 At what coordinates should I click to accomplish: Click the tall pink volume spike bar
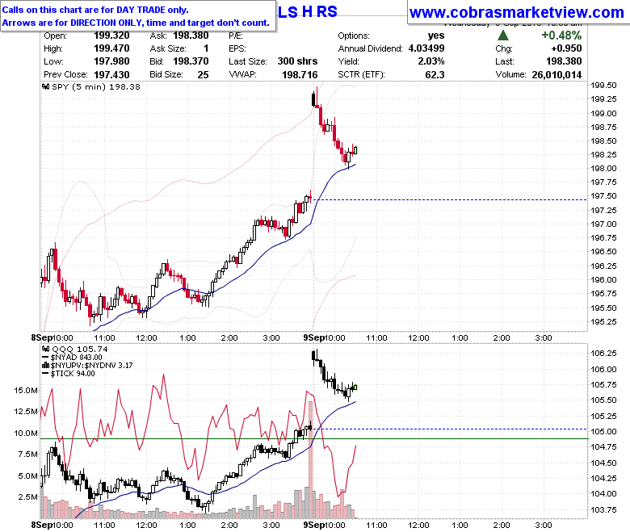pos(310,459)
